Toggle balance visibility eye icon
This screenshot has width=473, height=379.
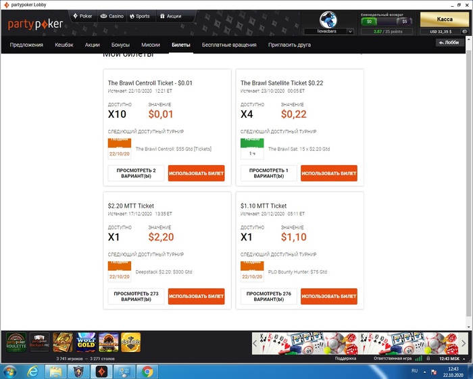(465, 31)
